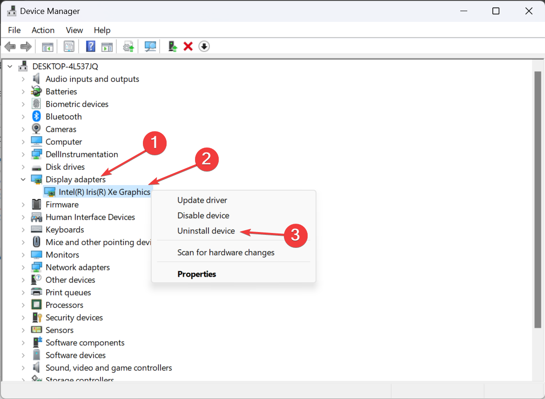Open Help via blue question mark icon
Screen dimensions: 545x399
(x=90, y=46)
